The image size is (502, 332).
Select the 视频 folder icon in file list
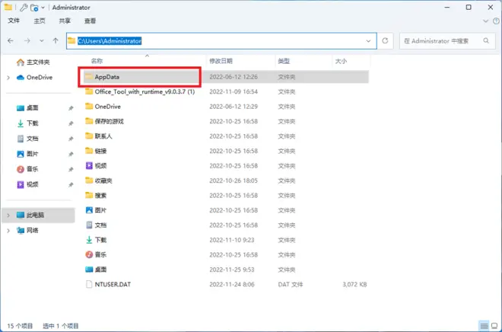(89, 166)
